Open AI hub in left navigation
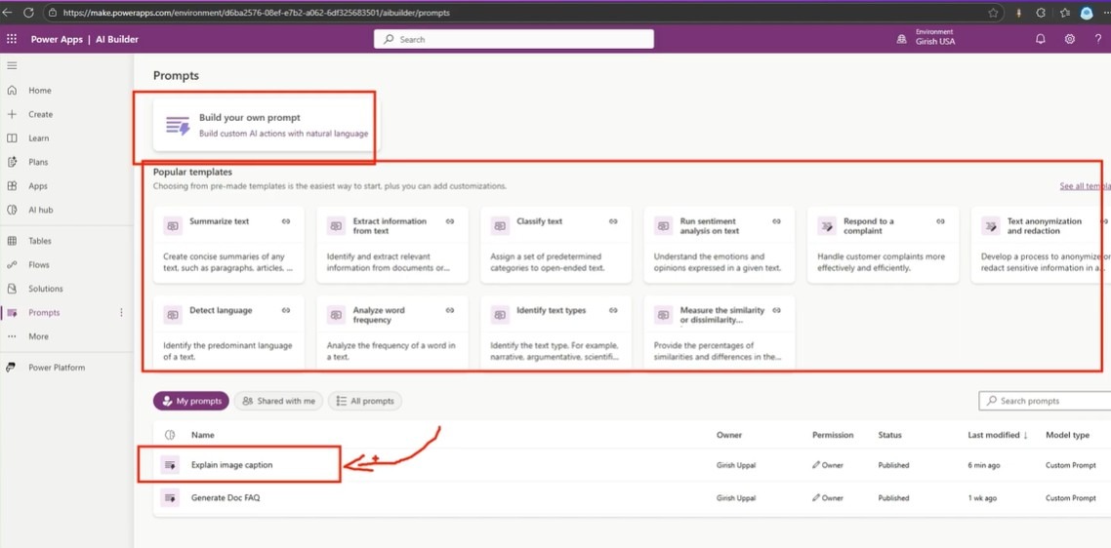This screenshot has height=548, width=1111. pyautogui.click(x=40, y=210)
